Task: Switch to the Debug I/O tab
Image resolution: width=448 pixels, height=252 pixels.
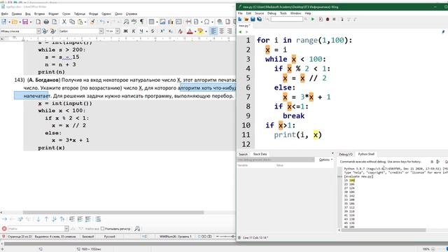Action: [x=346, y=154]
